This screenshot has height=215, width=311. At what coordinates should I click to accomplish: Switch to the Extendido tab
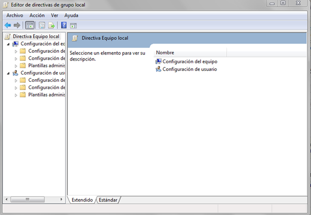tap(82, 200)
